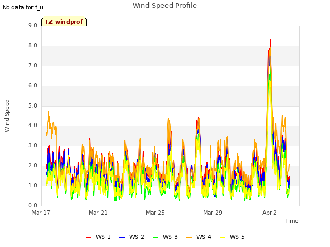
Task: Click the Mar 21 x-axis tick label
Action: [98, 213]
